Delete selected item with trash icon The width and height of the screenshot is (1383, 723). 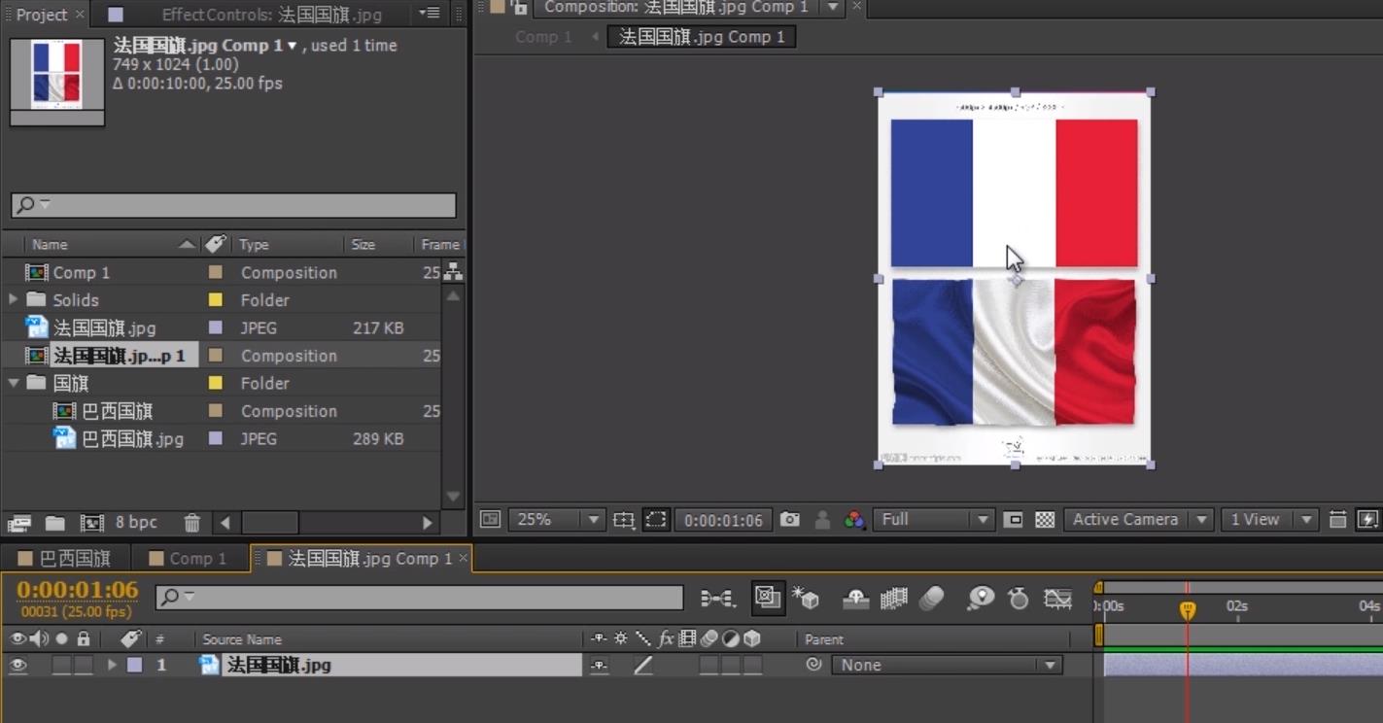[192, 523]
